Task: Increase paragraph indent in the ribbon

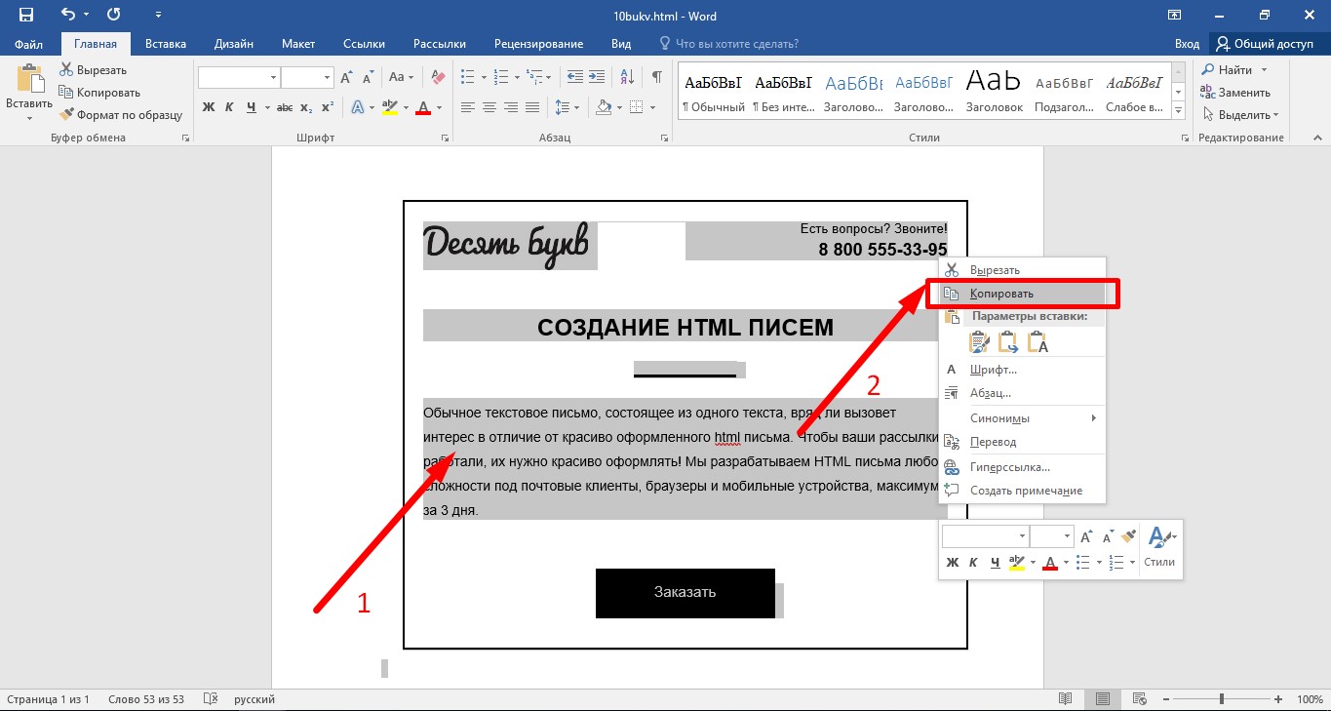Action: point(598,77)
